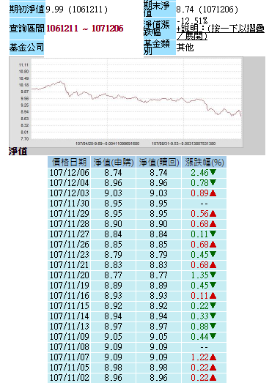Screen dimensions: 269x383
Task: Click the date cell 107/11/26
Action: 69,245
